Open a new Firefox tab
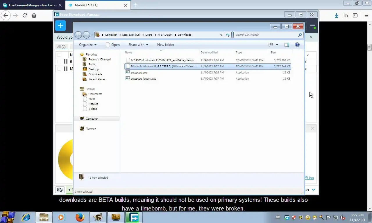 point(135,5)
